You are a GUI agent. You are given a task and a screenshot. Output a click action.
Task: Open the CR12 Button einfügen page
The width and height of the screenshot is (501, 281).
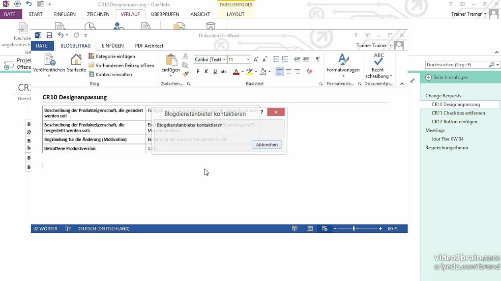point(454,122)
